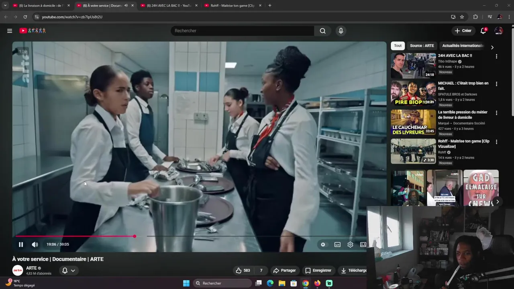Open options for La terrible pression video

pyautogui.click(x=496, y=113)
